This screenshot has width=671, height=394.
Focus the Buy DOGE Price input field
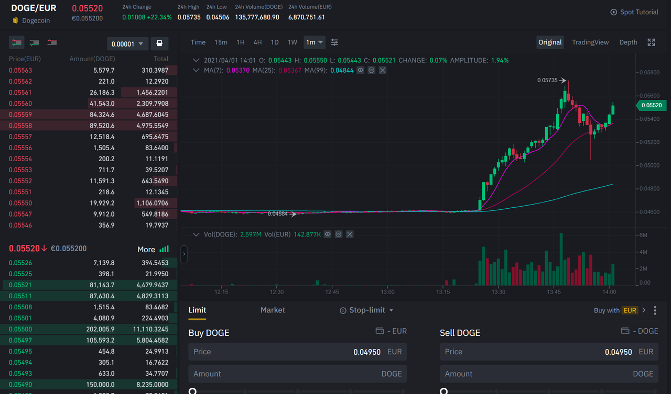pos(298,352)
